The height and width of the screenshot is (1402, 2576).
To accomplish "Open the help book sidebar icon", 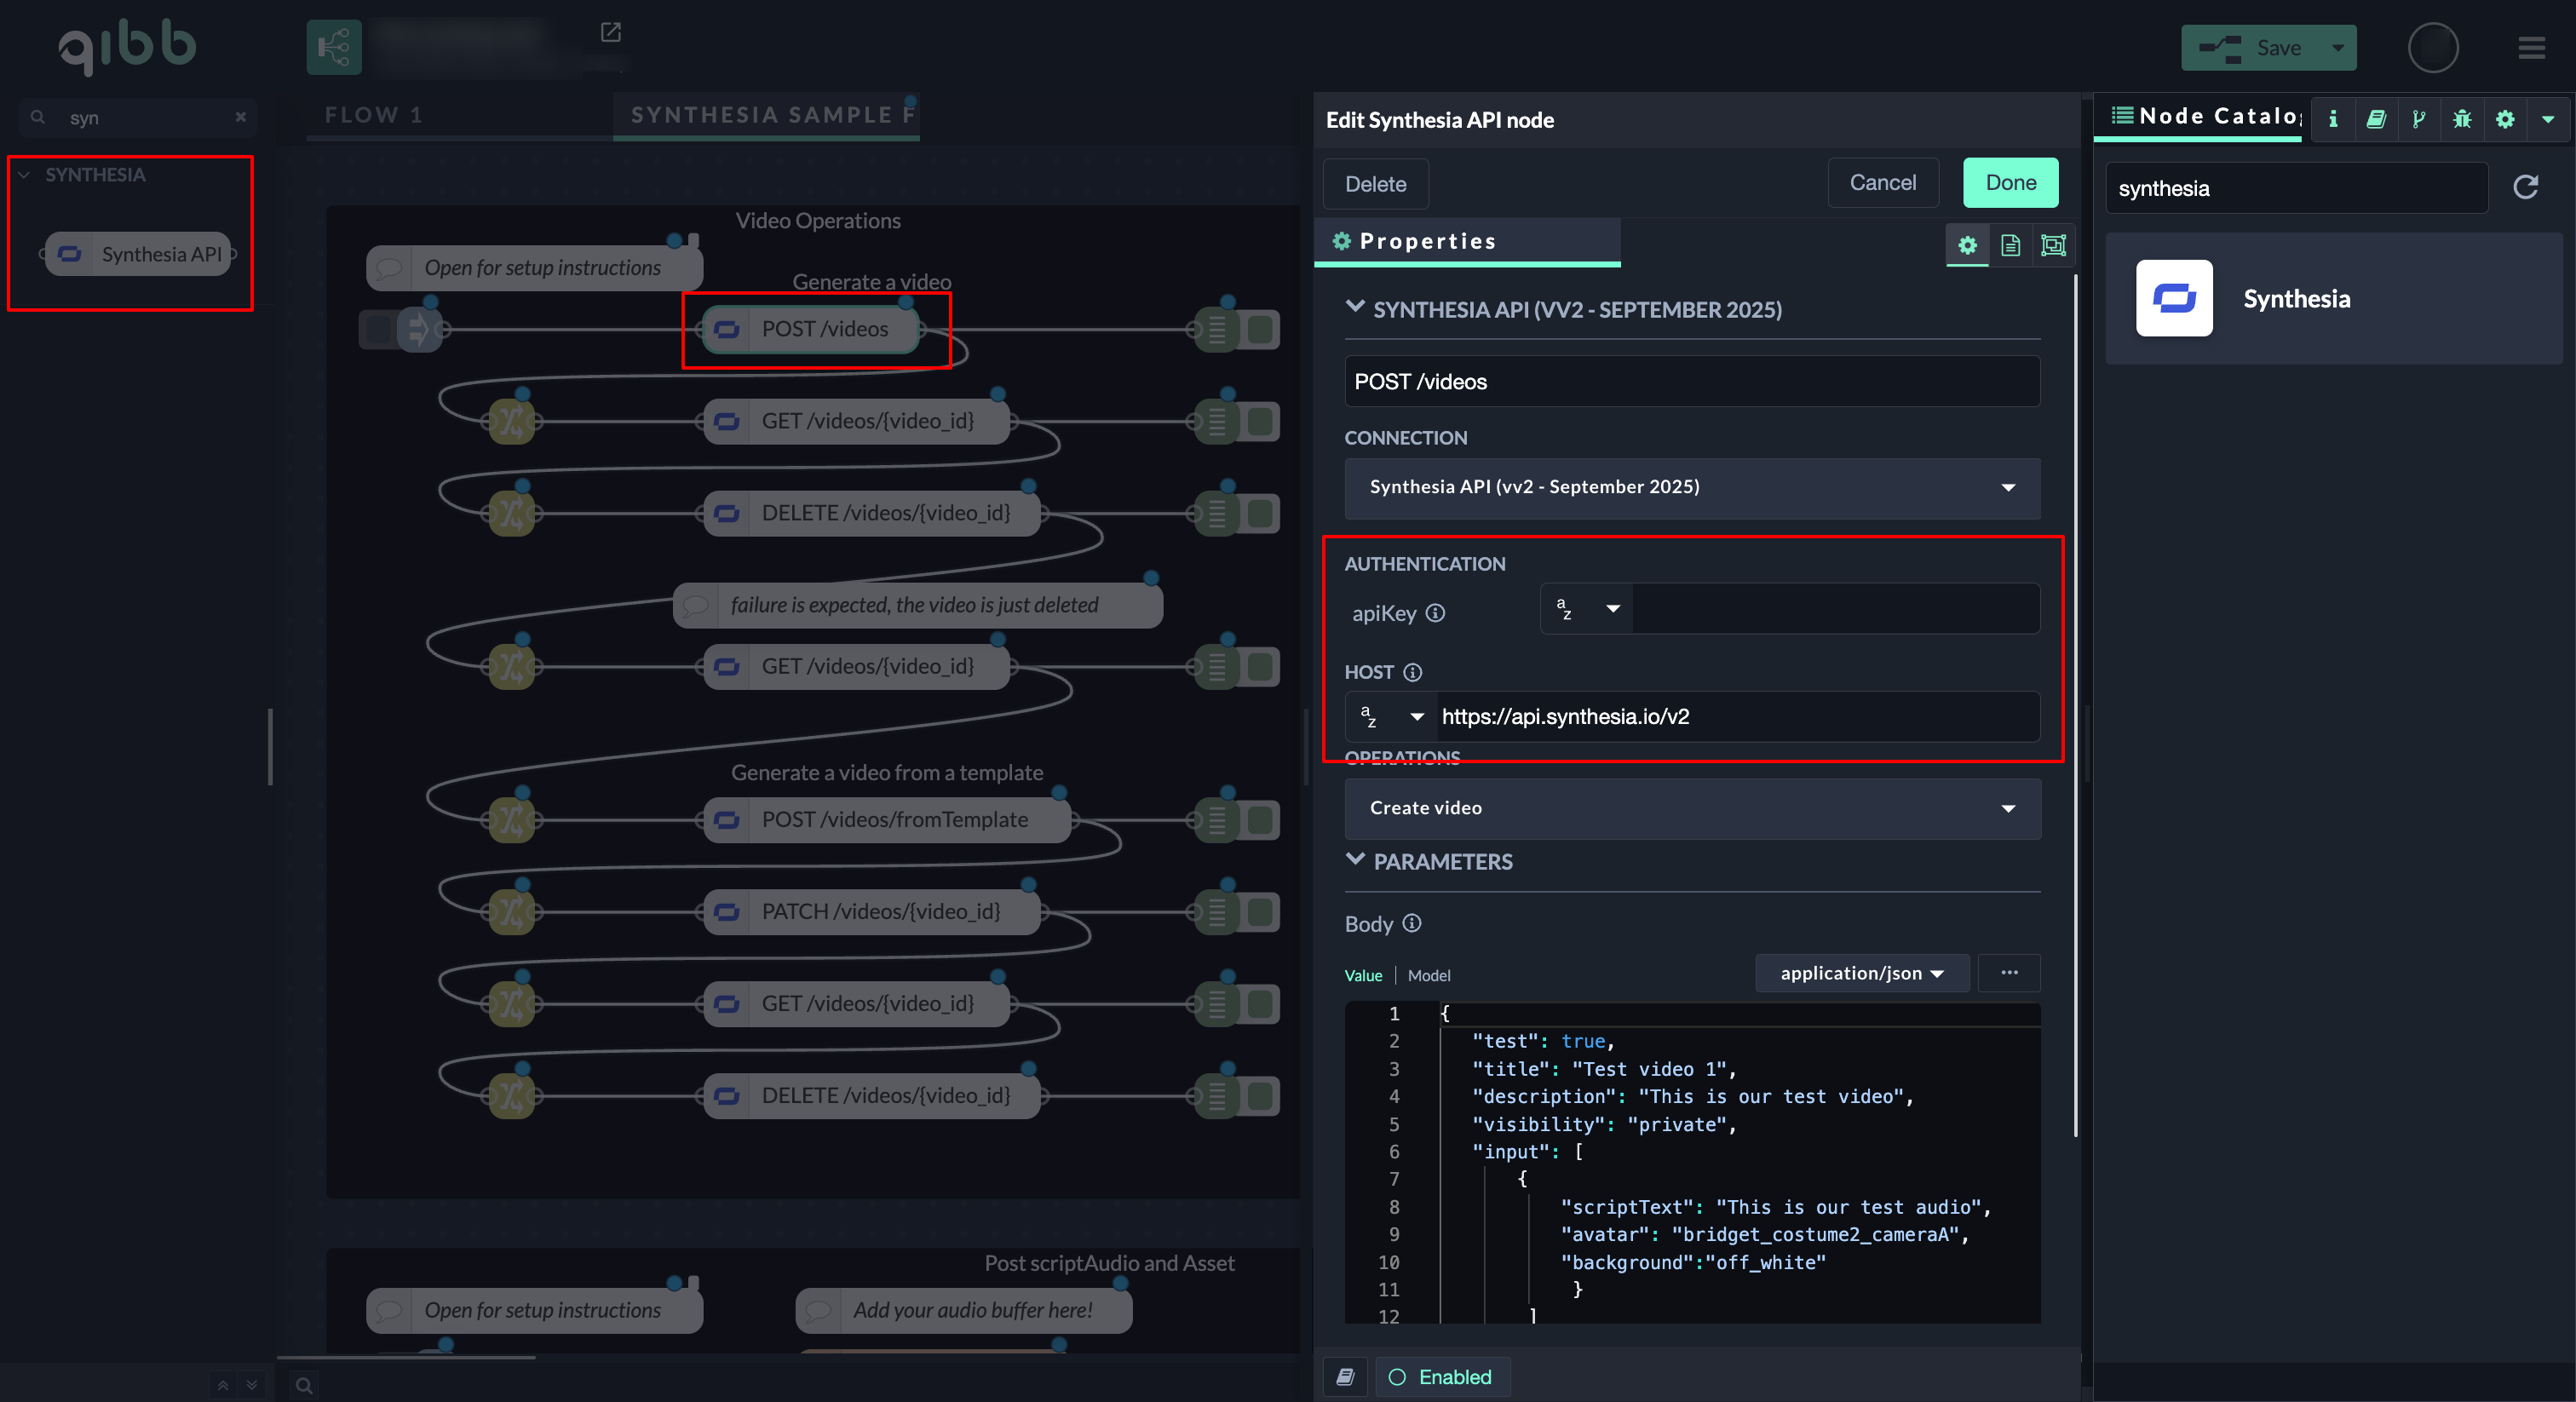I will (x=2376, y=119).
